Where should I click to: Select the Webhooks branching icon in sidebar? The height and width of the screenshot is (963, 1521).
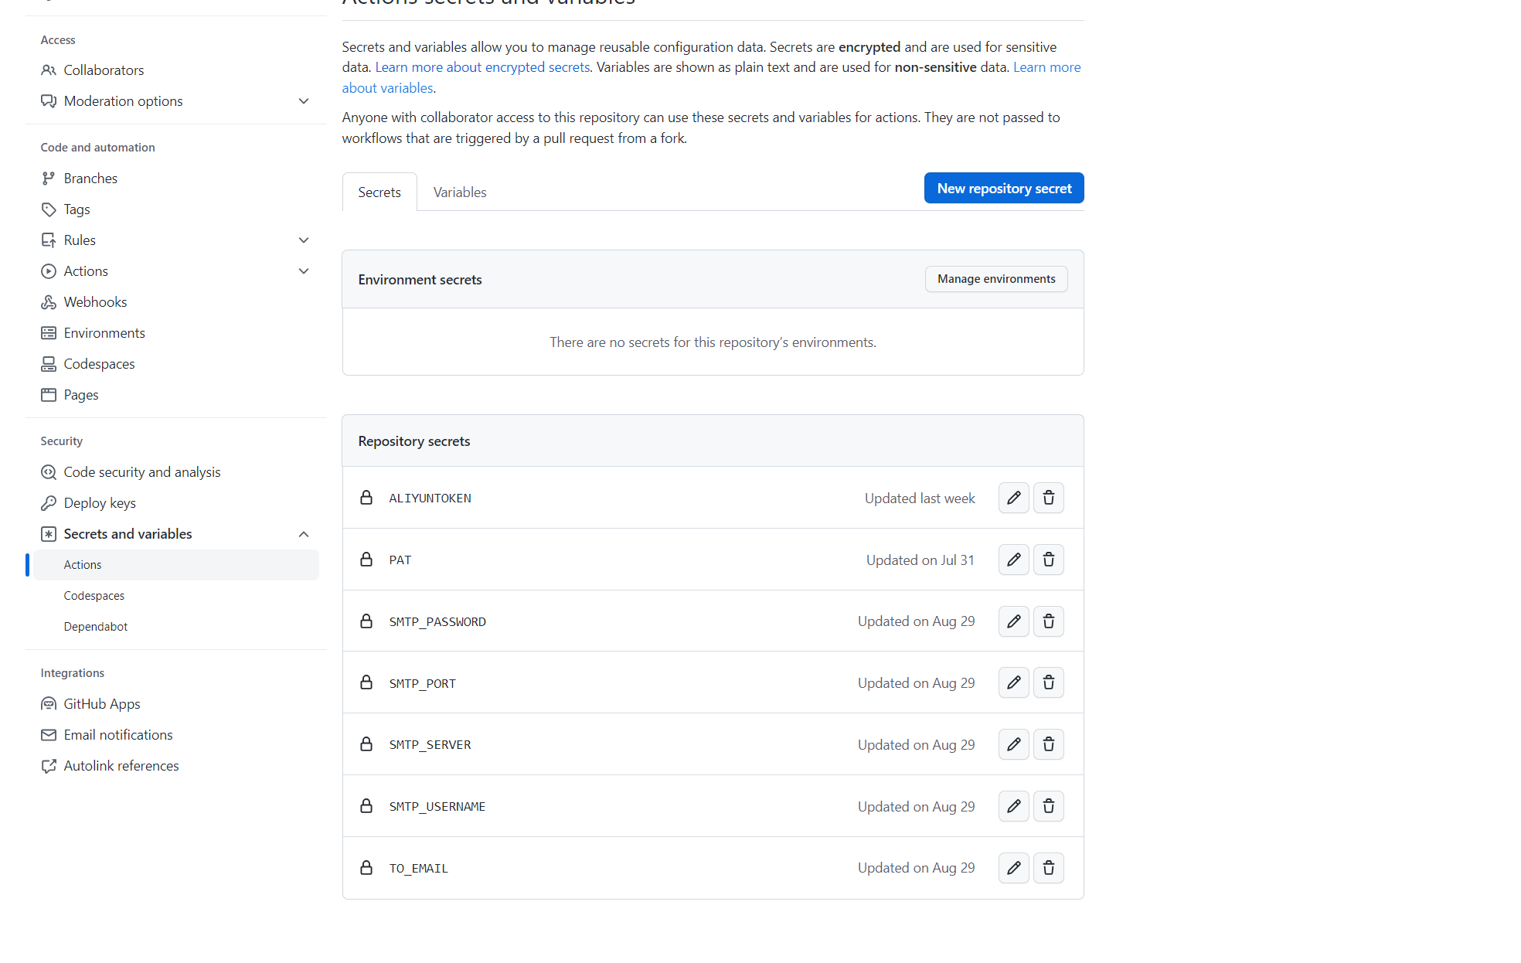coord(49,301)
